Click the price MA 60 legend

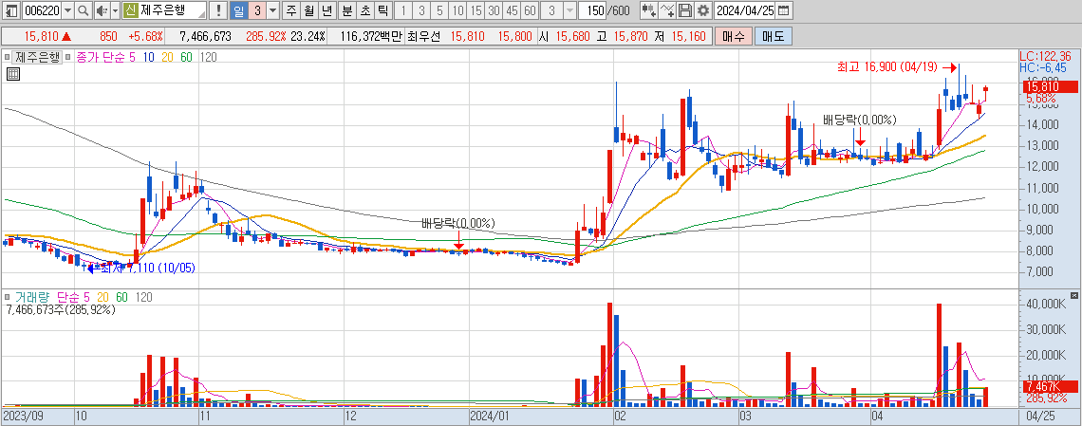tap(186, 57)
